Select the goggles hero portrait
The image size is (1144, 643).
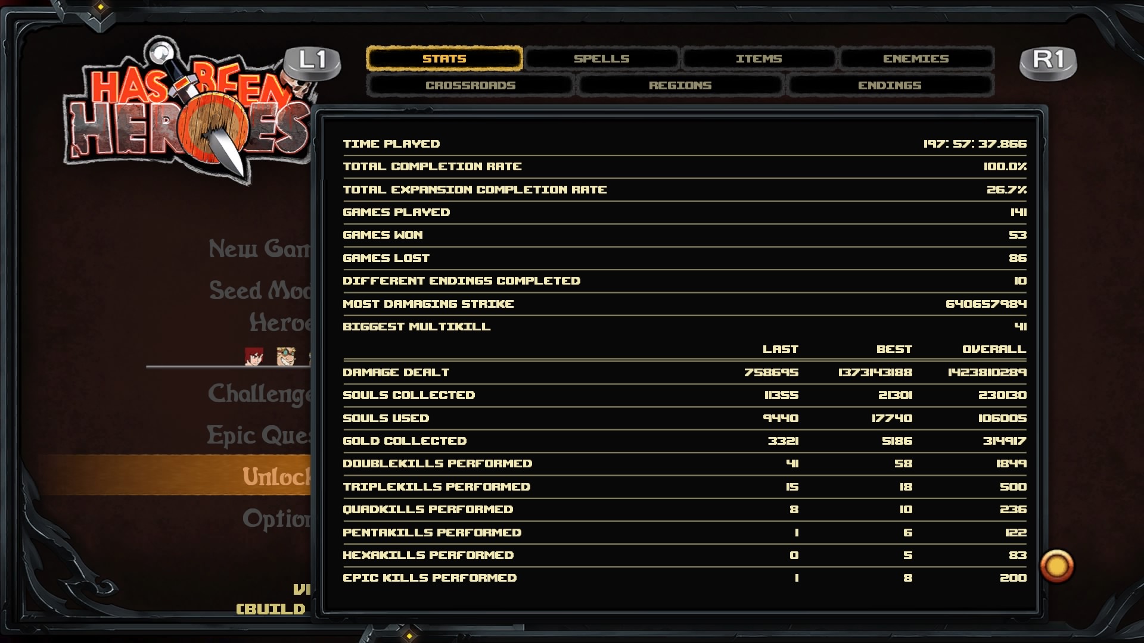(286, 356)
